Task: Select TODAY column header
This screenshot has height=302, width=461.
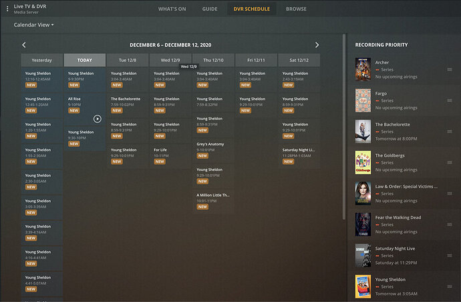Action: coord(85,60)
